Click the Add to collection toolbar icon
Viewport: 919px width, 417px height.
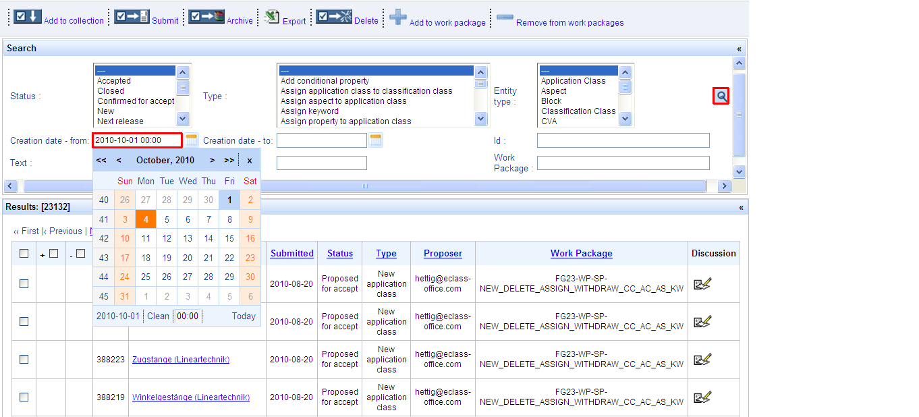(x=28, y=17)
